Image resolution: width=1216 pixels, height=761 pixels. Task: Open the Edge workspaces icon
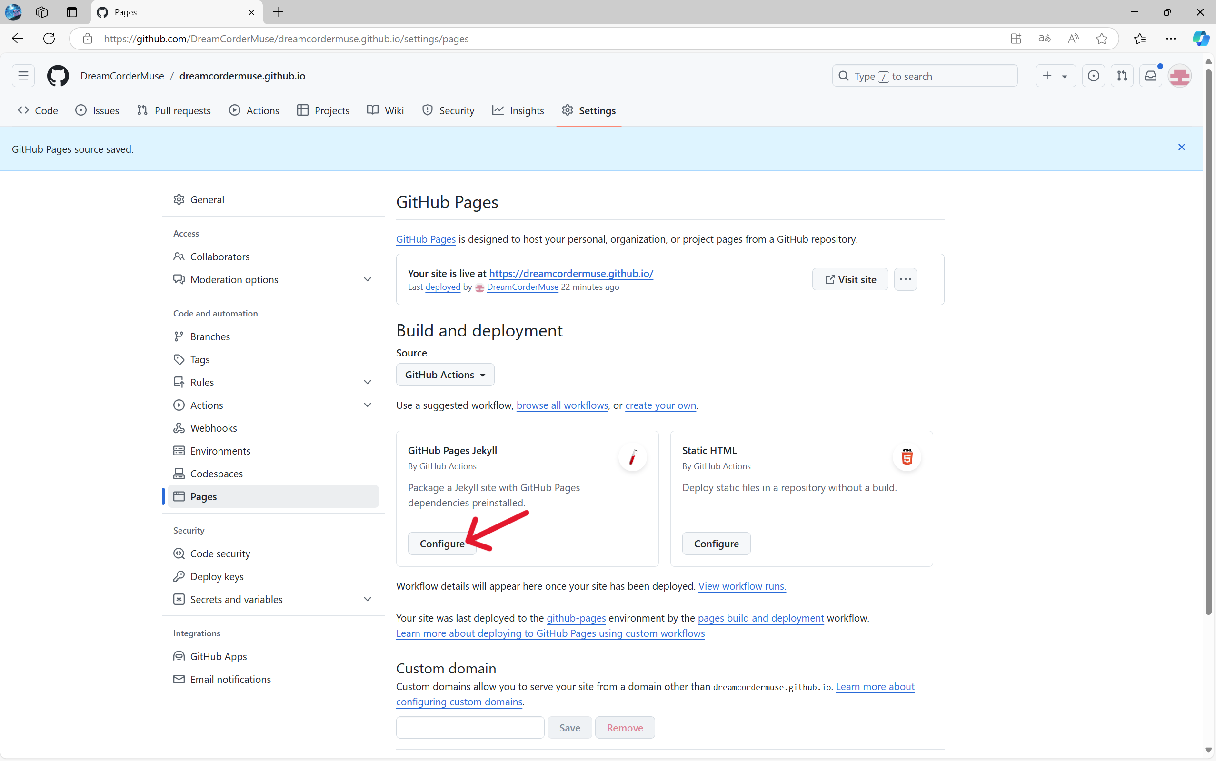click(x=42, y=12)
